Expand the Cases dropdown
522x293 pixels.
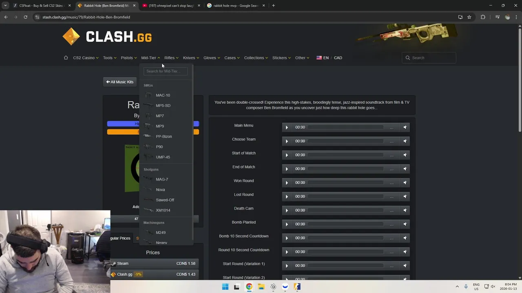point(232,58)
